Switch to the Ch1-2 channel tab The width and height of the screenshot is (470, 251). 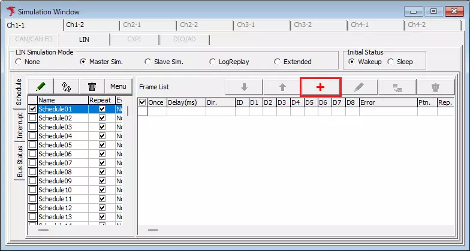[75, 25]
